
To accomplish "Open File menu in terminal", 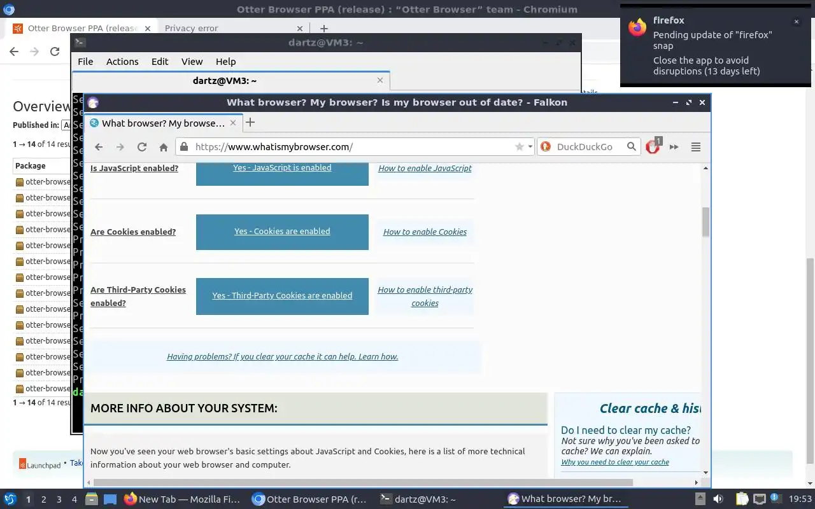I will click(85, 62).
